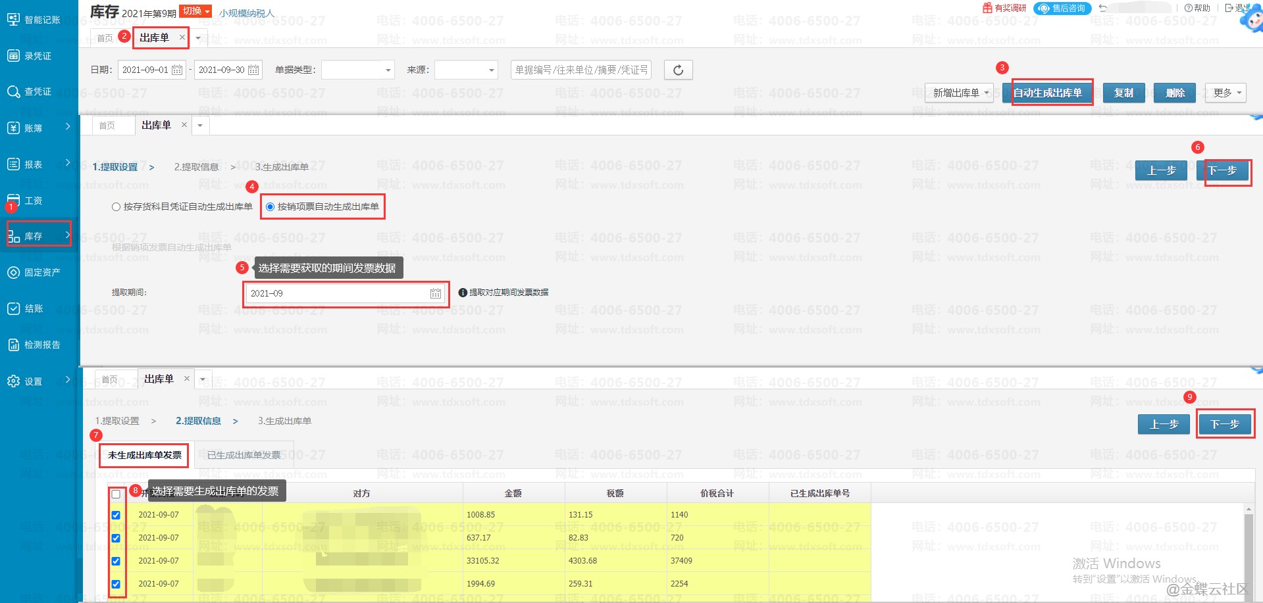
Task: Open tab list arrow above the date filters
Action: click(x=198, y=38)
